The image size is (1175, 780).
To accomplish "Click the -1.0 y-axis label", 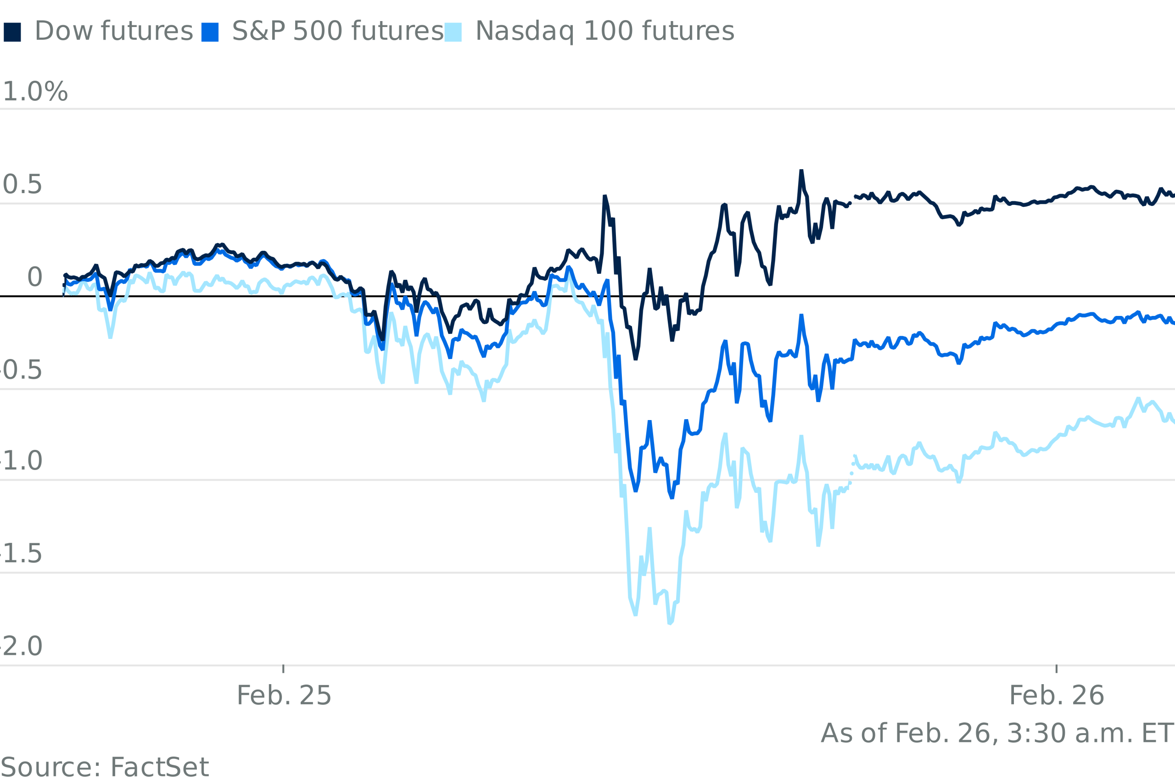I will (21, 461).
